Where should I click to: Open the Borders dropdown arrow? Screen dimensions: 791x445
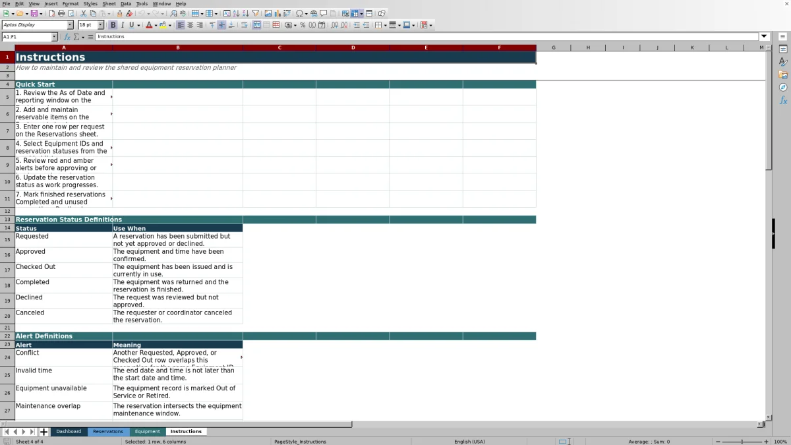385,25
